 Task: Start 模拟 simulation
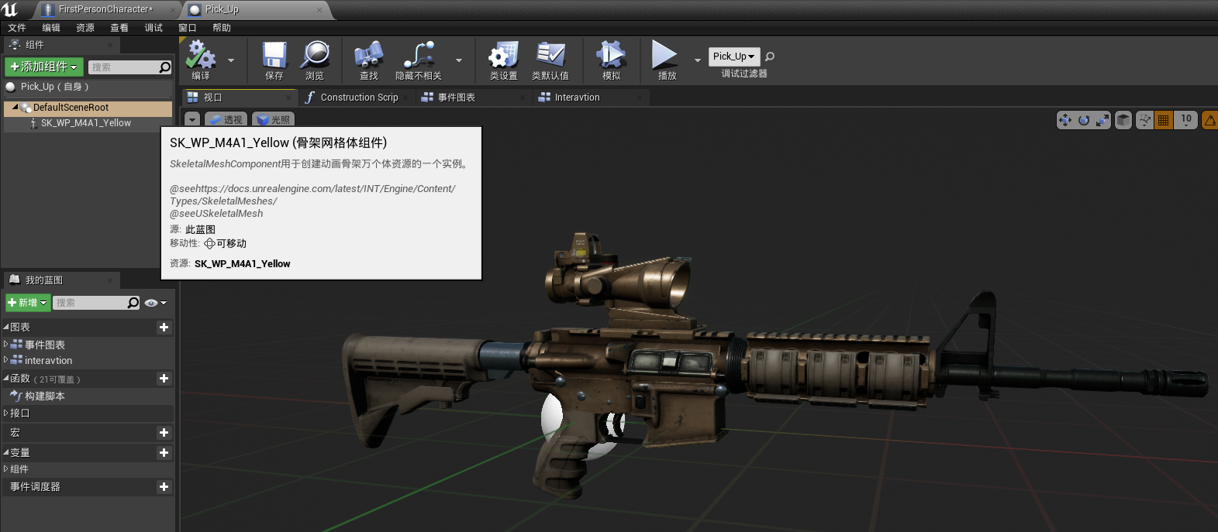[x=611, y=60]
